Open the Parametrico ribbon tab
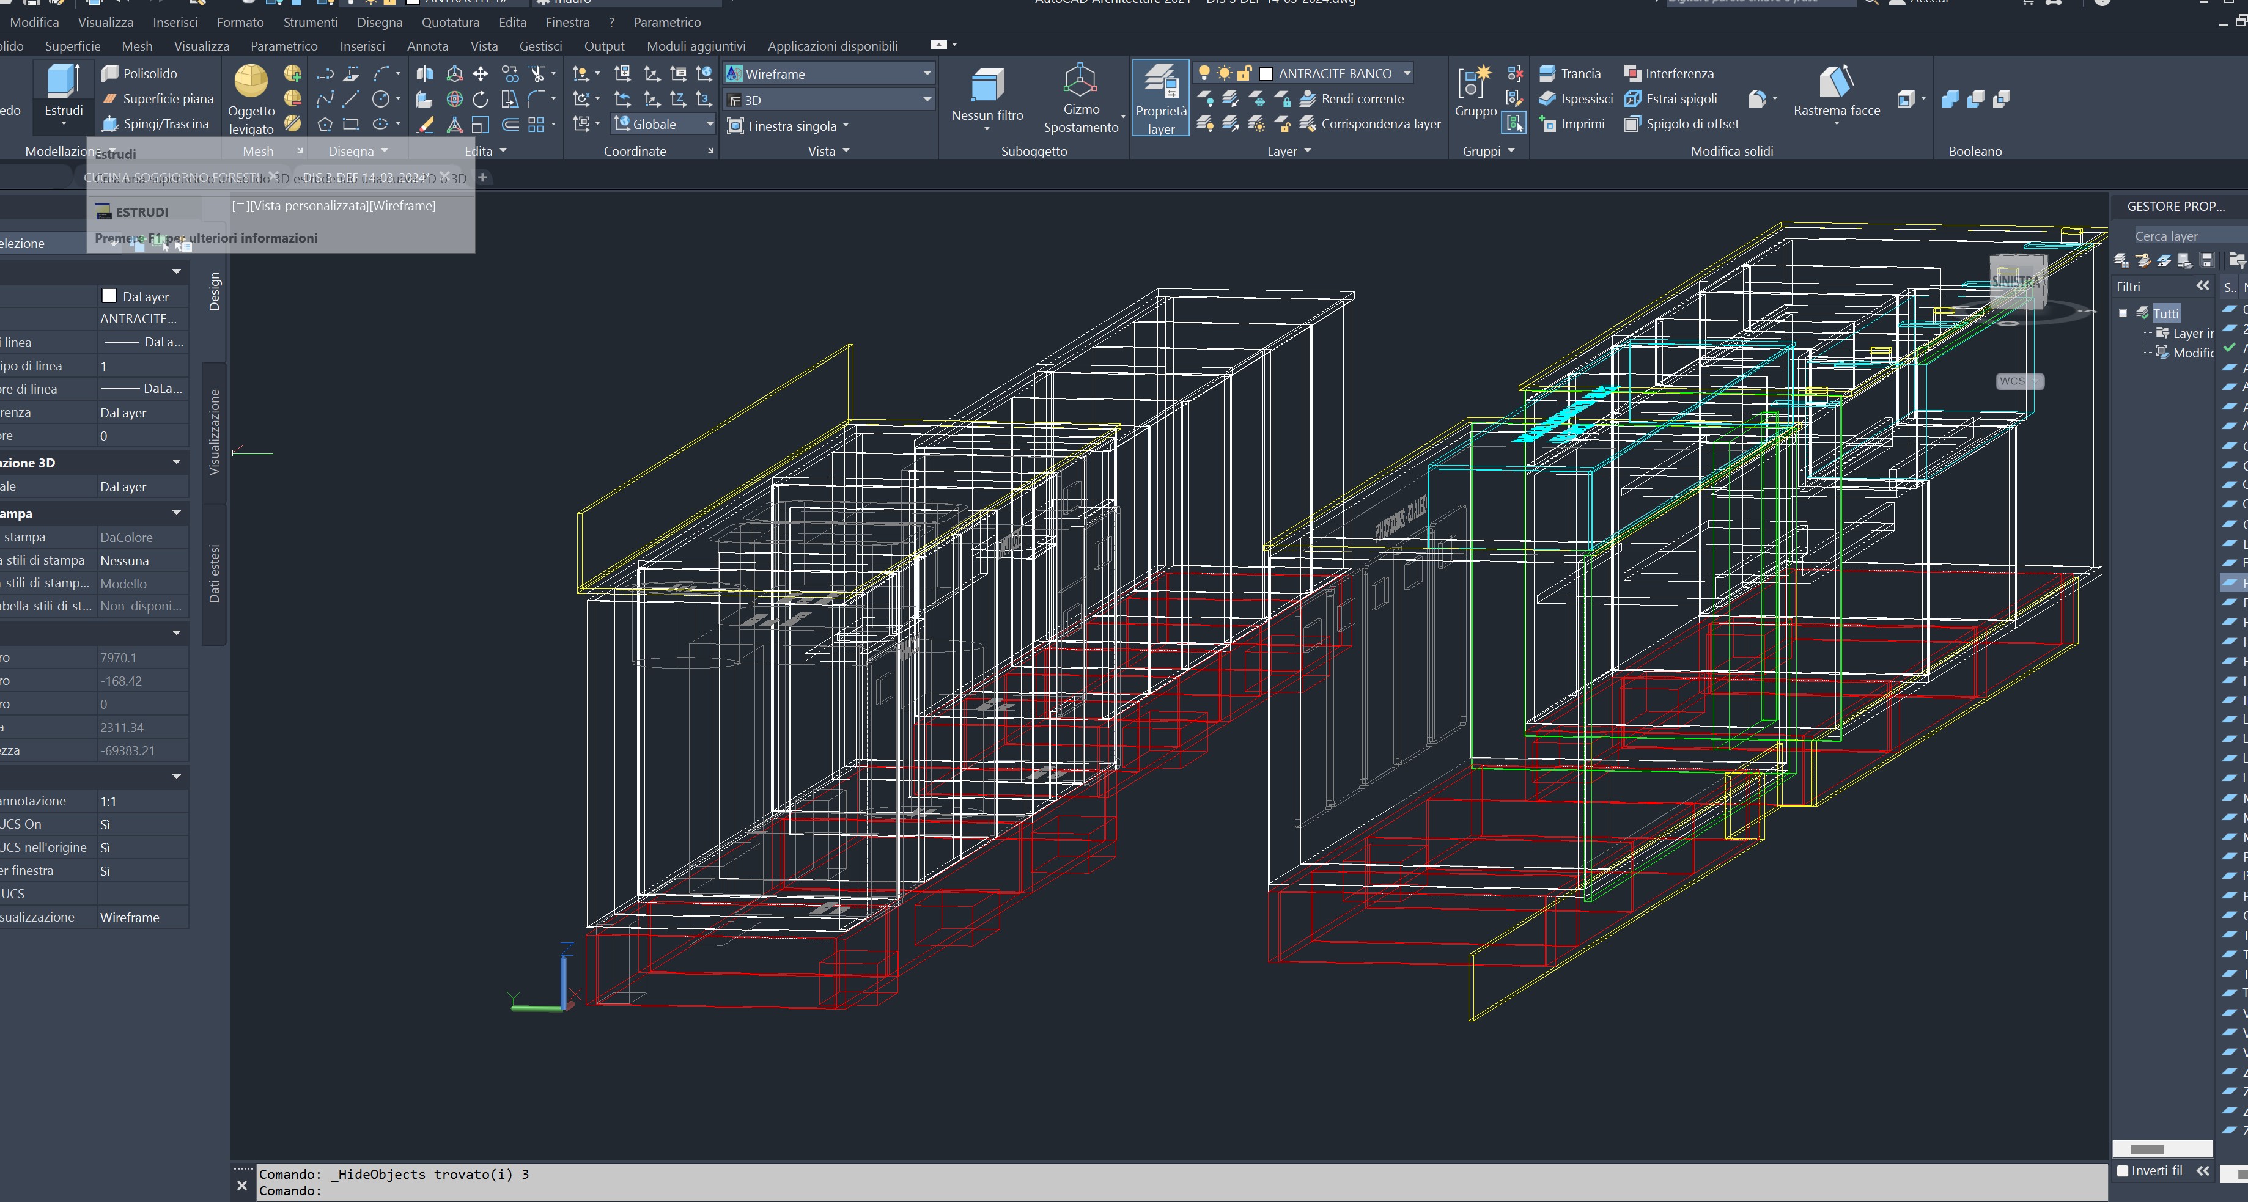The height and width of the screenshot is (1202, 2248). tap(284, 45)
